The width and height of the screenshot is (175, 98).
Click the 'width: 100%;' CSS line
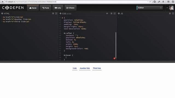point(72,44)
